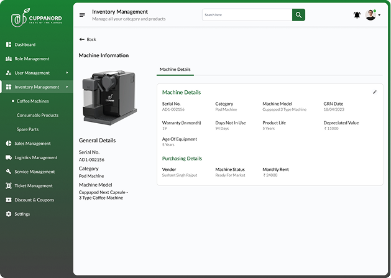Click the Purchasing Details heading
The image size is (391, 278).
[x=182, y=159]
